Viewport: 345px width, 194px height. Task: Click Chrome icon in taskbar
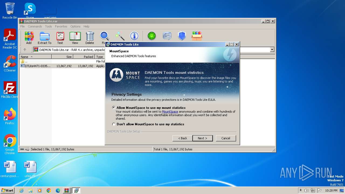49,190
